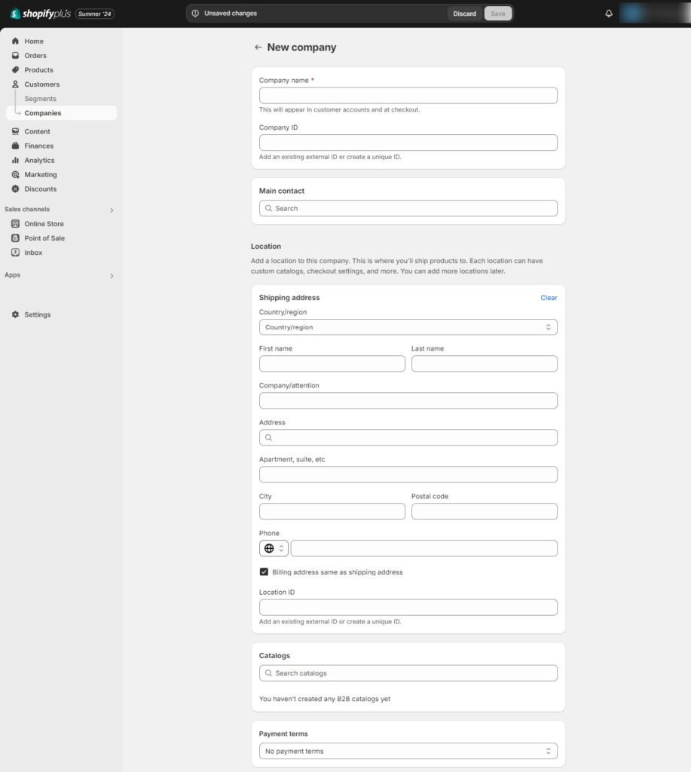This screenshot has height=772, width=691.
Task: Focus the Phone number field
Action: [423, 548]
